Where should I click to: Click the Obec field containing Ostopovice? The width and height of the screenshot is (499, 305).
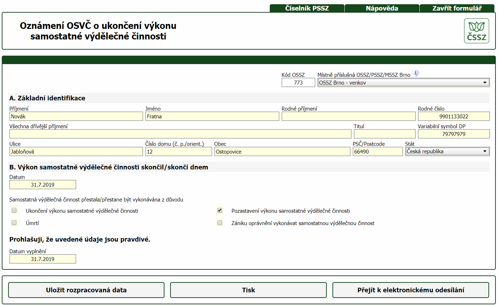tap(282, 151)
